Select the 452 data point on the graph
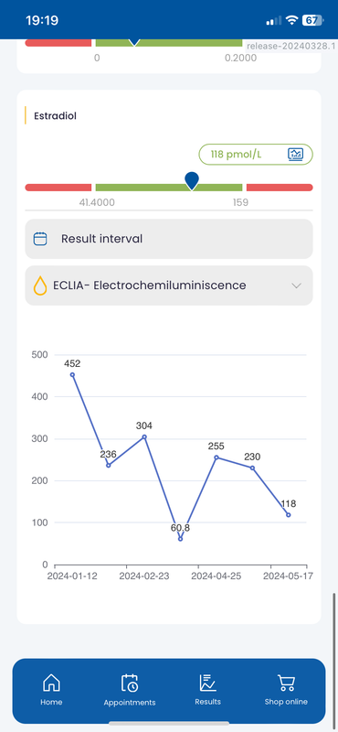The width and height of the screenshot is (338, 732). point(72,374)
